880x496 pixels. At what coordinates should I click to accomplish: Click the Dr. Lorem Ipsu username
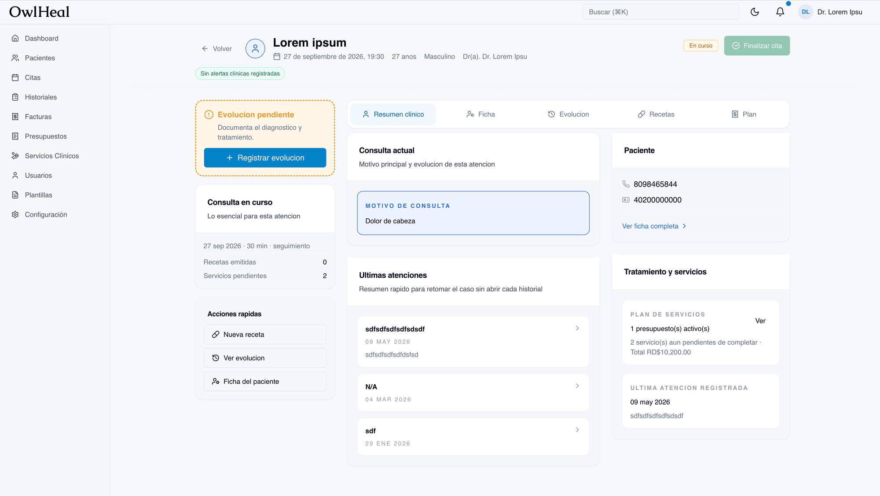840,12
